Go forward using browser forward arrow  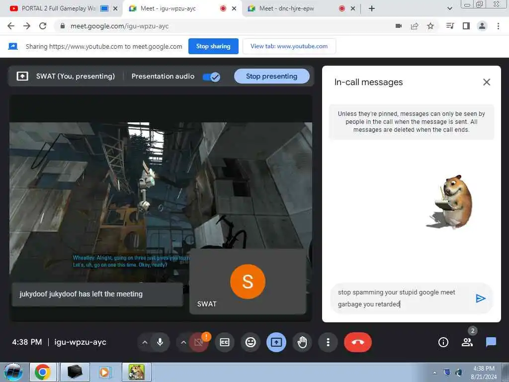[27, 26]
